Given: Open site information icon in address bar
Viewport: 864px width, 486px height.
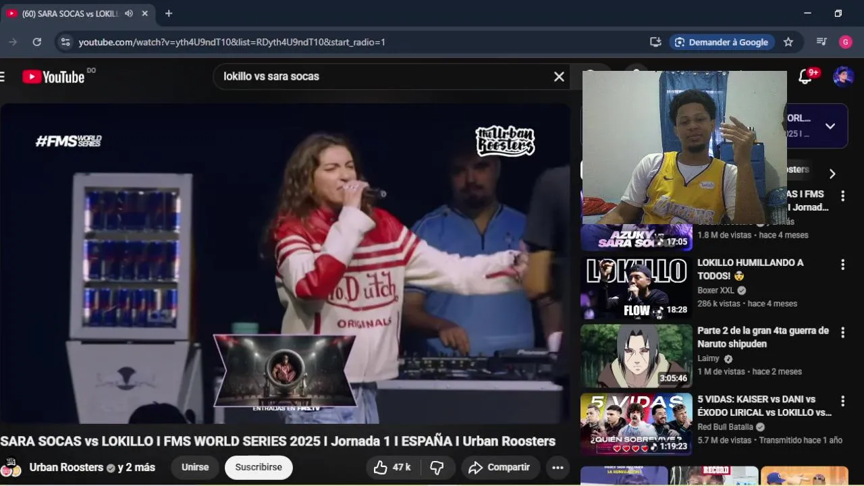Looking at the screenshot, I should (65, 42).
